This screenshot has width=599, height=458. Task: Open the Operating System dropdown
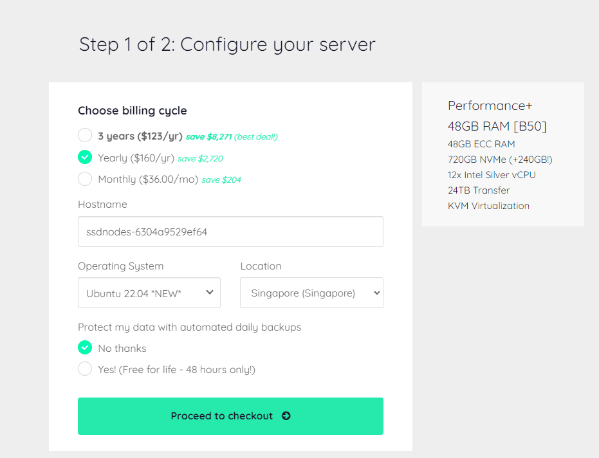[149, 293]
